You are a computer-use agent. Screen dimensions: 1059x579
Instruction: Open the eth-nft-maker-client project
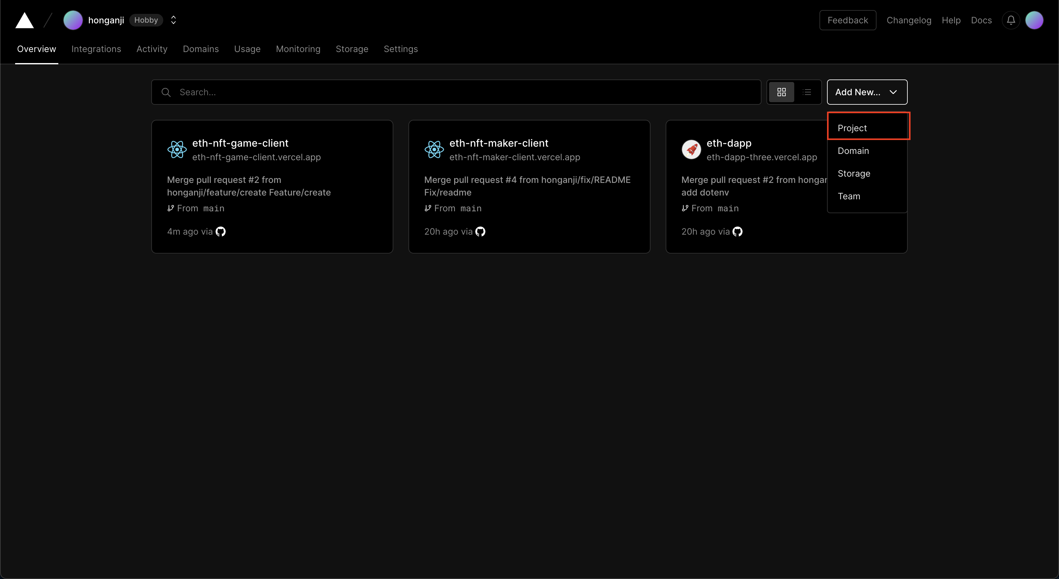(x=499, y=143)
